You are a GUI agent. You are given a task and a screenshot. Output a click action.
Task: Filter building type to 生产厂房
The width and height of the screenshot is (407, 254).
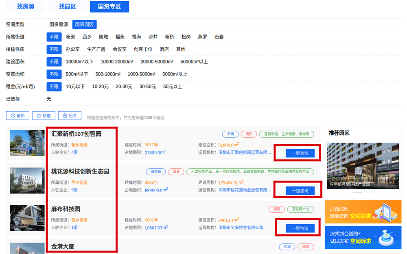[x=96, y=49]
